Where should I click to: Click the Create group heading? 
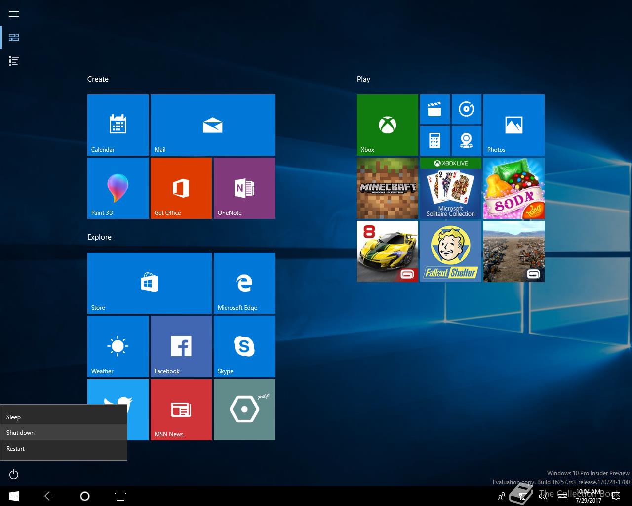pyautogui.click(x=98, y=79)
